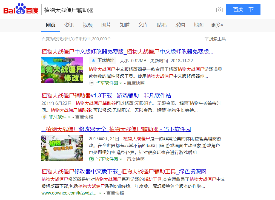Click the 非凡软件 site favicon

(x=44, y=117)
